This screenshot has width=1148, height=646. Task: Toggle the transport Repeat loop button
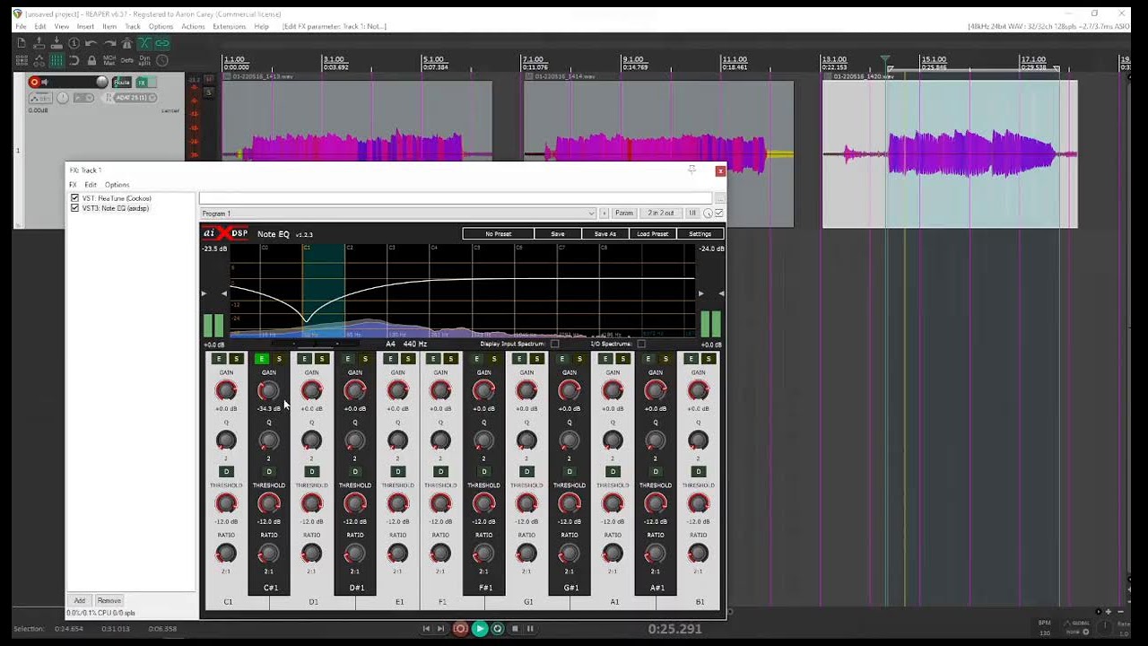(x=498, y=629)
